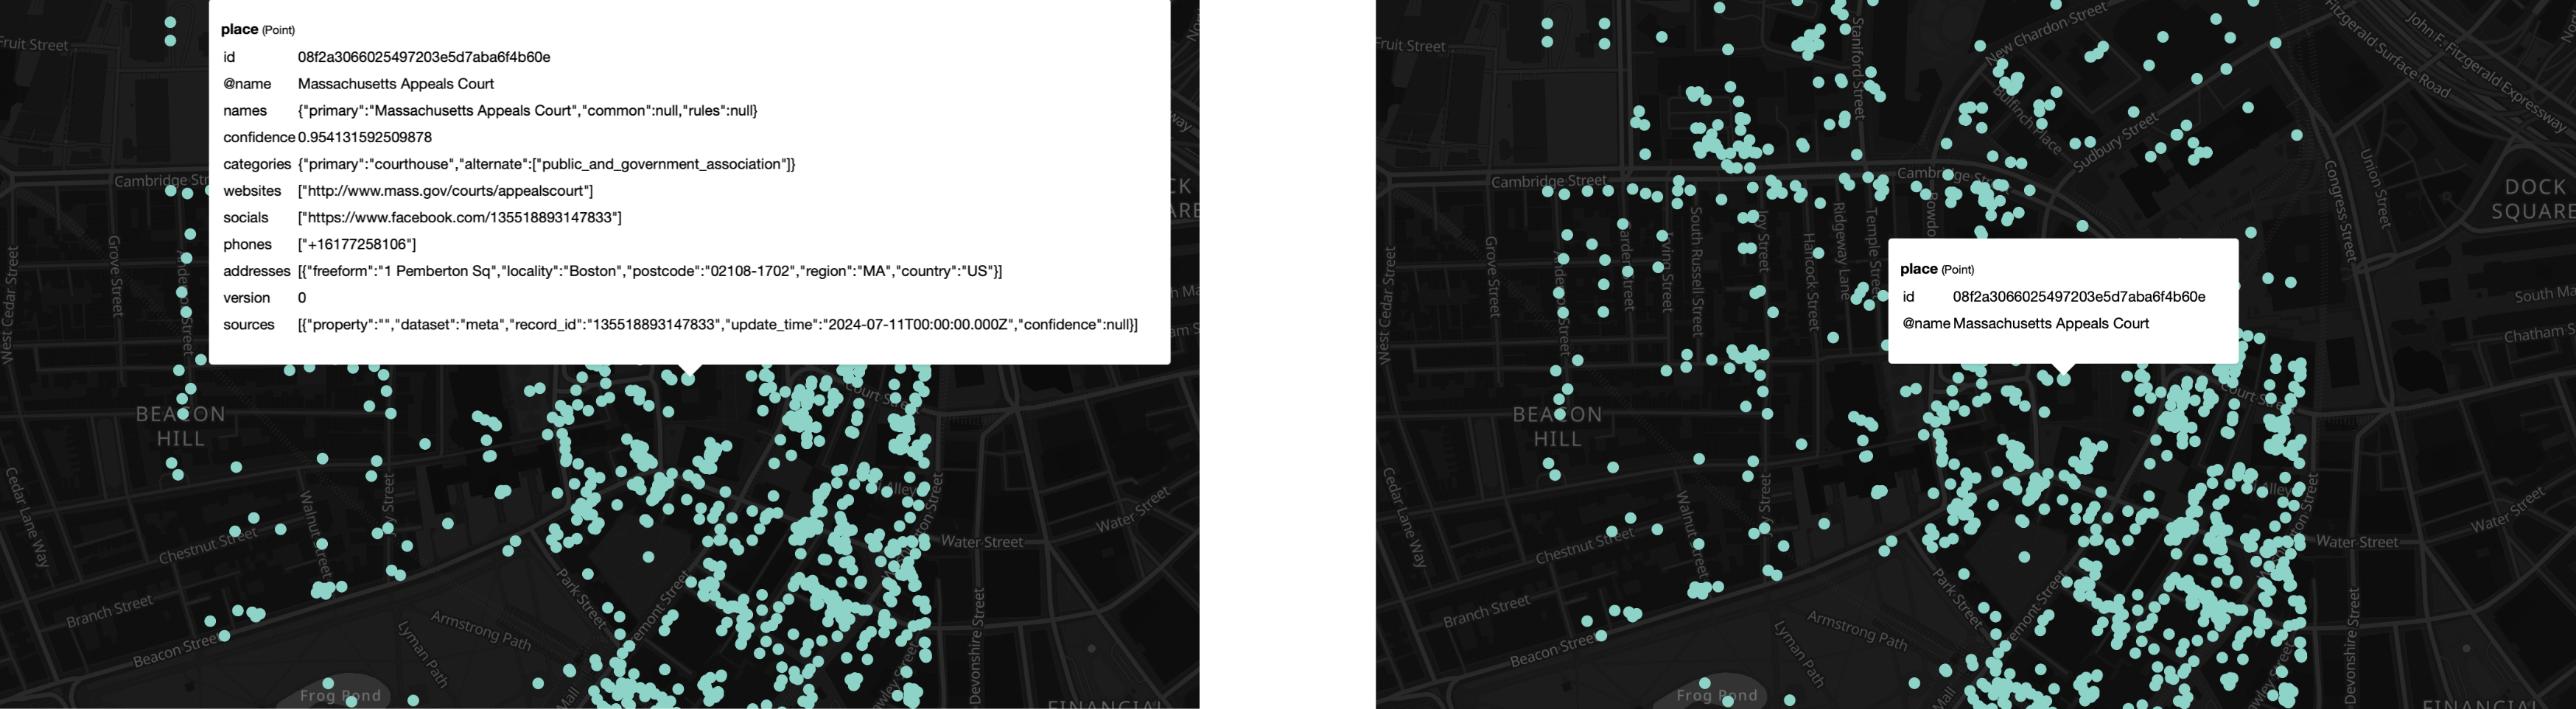Select the categories value with courthouse
The image size is (2576, 709).
click(x=546, y=163)
